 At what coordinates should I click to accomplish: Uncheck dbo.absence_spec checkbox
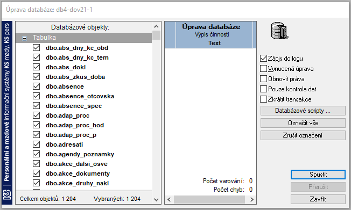pos(36,106)
